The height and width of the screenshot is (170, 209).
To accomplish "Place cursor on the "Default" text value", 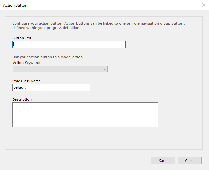I will pyautogui.click(x=19, y=88).
